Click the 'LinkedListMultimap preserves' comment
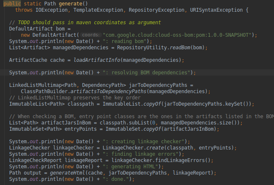The image size is (274, 185). coord(75,98)
